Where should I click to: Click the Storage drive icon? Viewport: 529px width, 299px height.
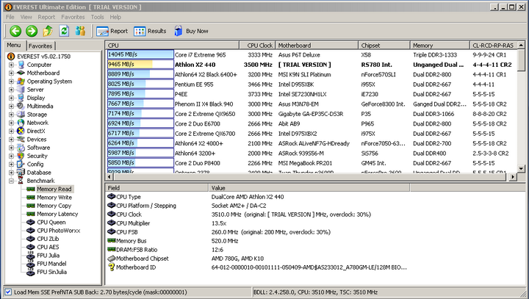click(x=21, y=115)
